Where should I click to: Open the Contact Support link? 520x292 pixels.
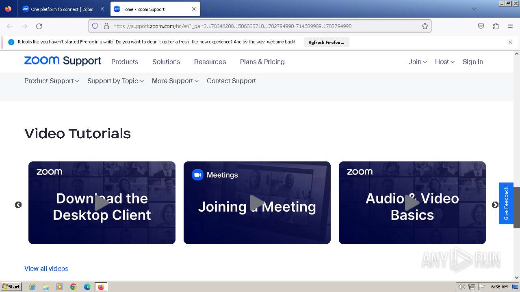click(232, 81)
